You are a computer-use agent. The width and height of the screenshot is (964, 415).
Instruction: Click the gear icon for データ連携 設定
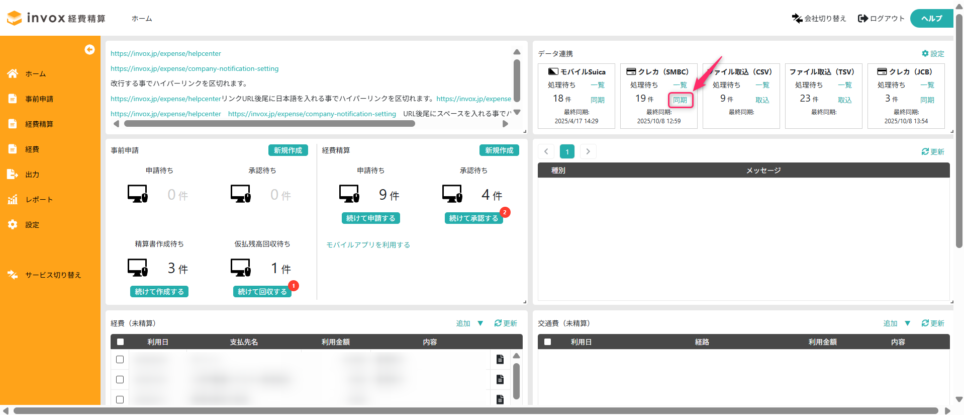point(925,53)
